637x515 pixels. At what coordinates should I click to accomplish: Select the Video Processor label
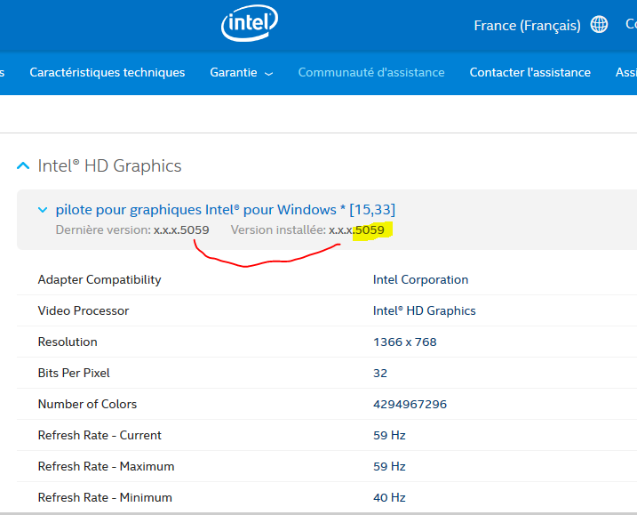(84, 310)
